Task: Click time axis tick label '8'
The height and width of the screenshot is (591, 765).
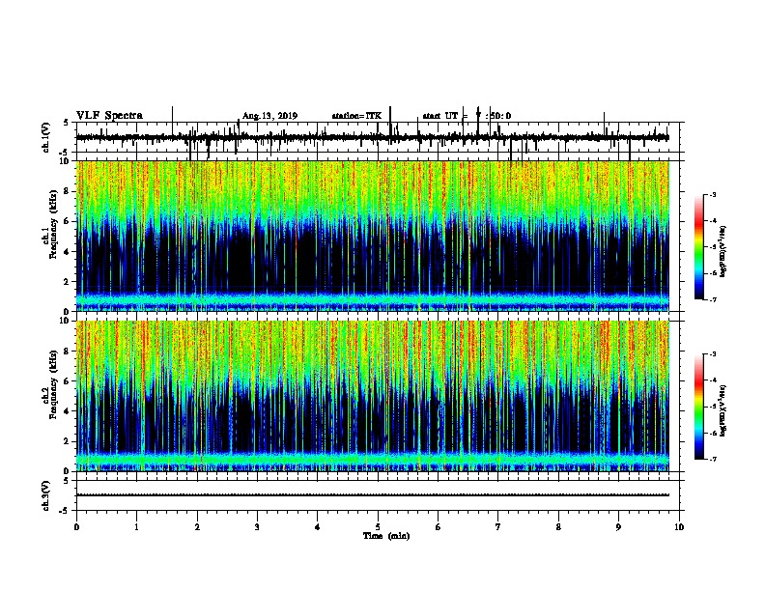Action: (558, 527)
